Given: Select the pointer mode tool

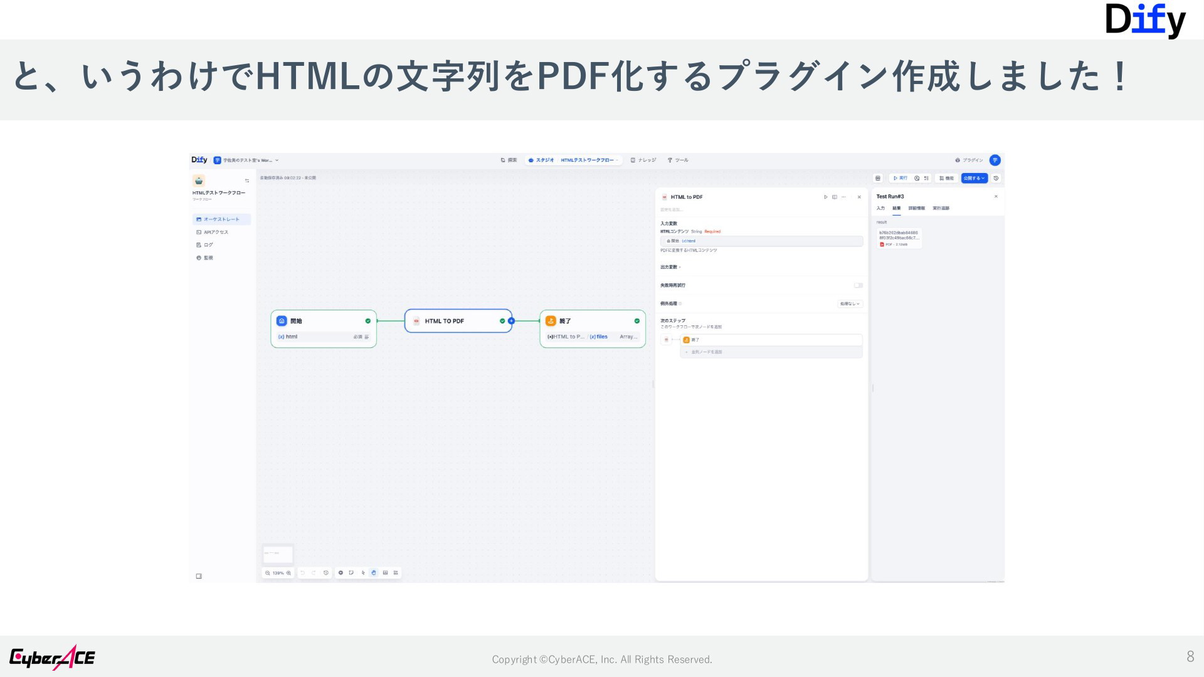Looking at the screenshot, I should point(362,573).
